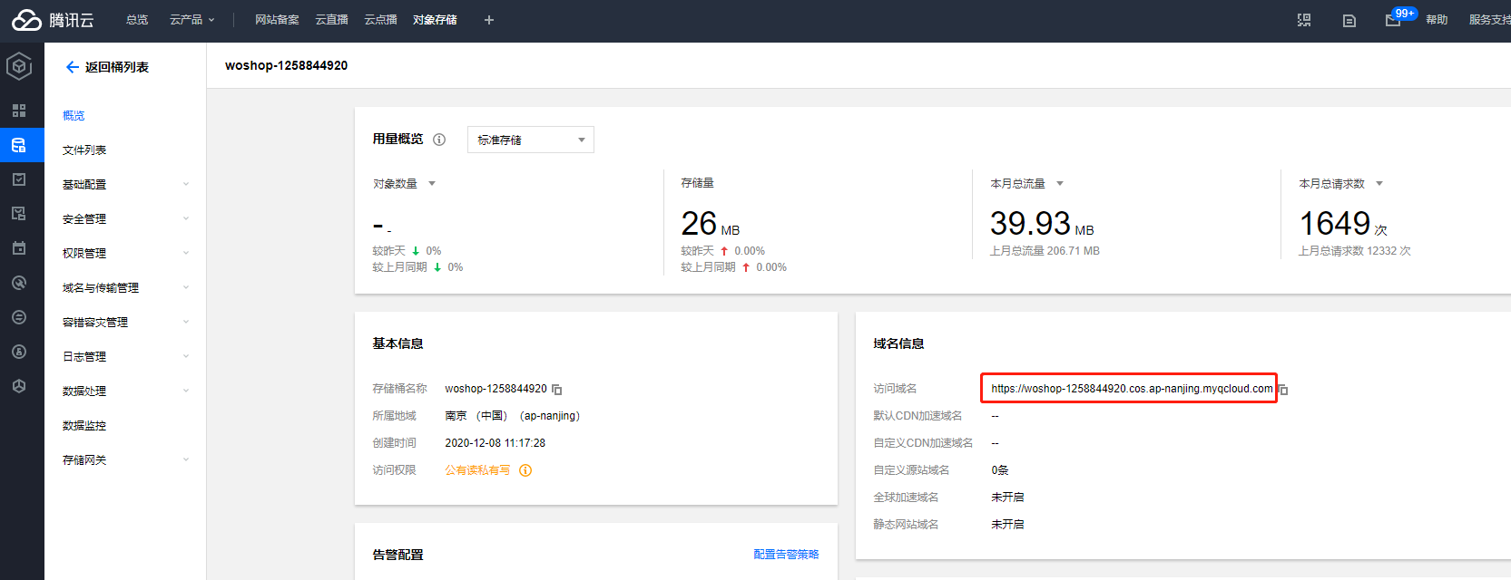This screenshot has width=1511, height=580.
Task: Open the 本月总请求数 dropdown arrow
Action: (1379, 184)
